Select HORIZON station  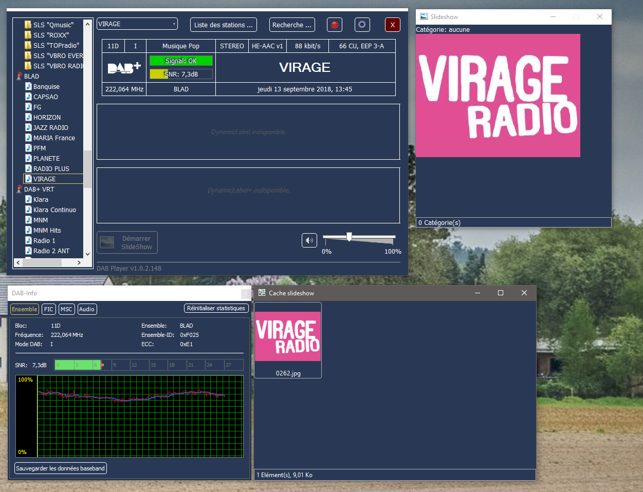pos(47,118)
